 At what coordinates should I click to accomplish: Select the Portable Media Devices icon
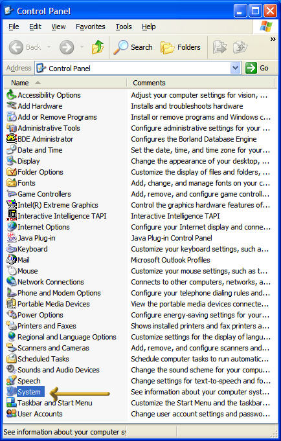click(x=12, y=303)
